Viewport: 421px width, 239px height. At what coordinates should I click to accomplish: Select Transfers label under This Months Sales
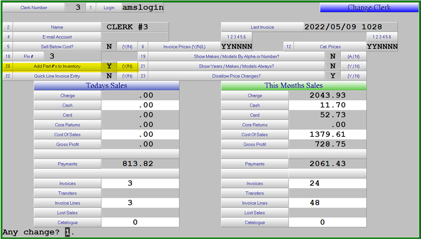pos(254,193)
